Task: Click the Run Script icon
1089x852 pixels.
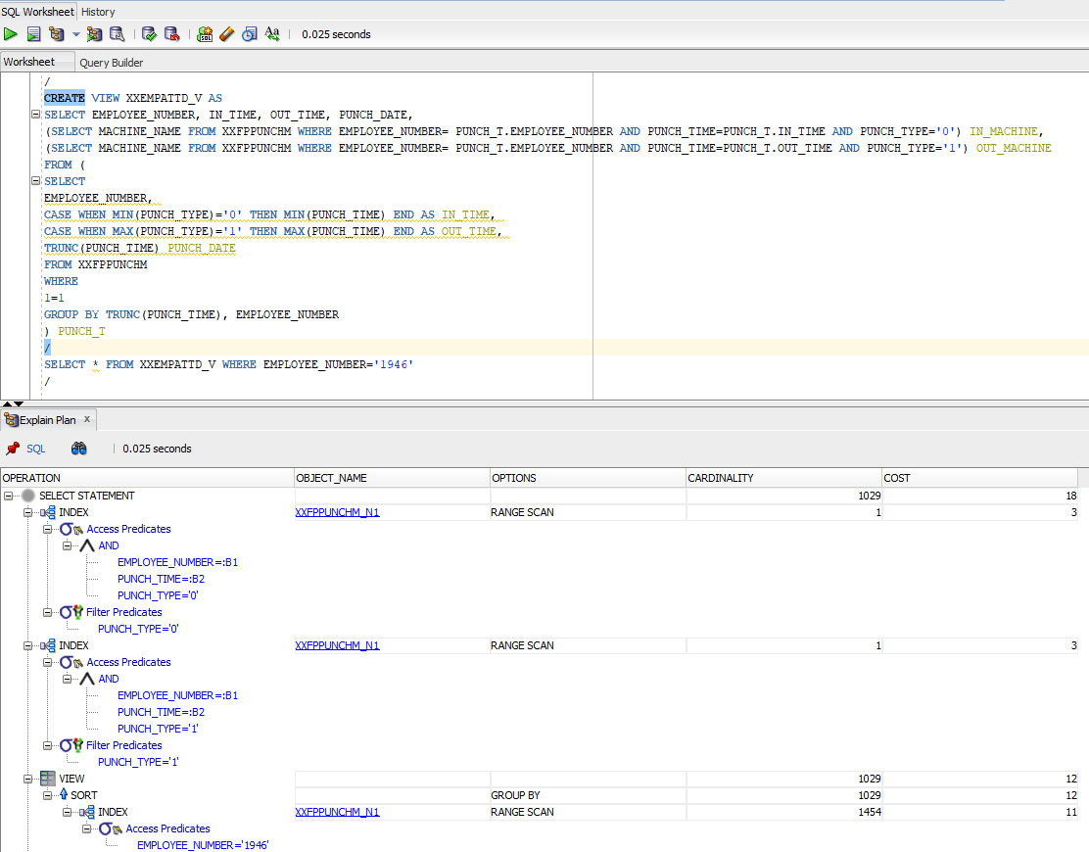Action: [33, 34]
